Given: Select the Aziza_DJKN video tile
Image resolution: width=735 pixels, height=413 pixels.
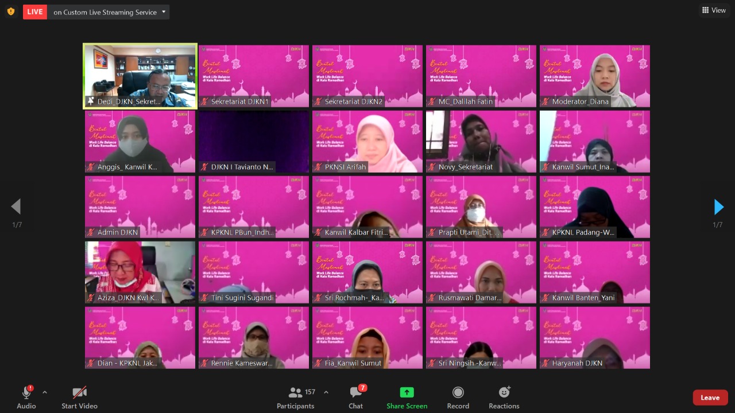Looking at the screenshot, I should click(x=140, y=271).
